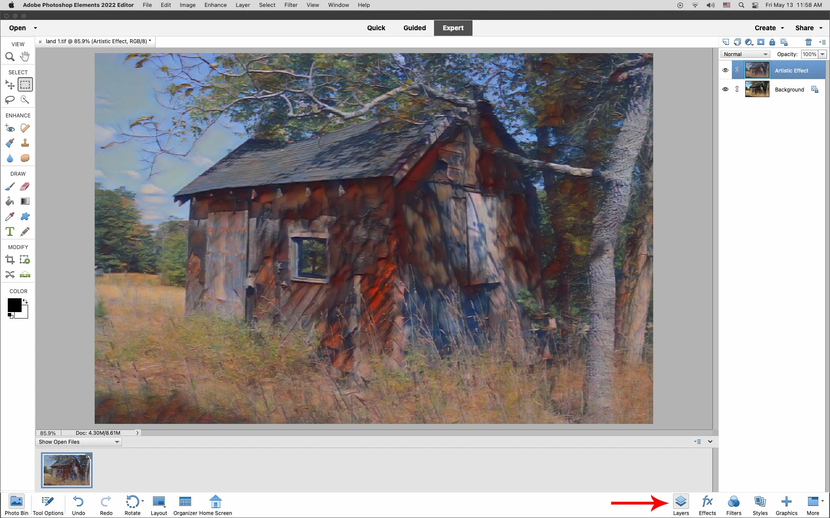Click the Undo button

78,505
